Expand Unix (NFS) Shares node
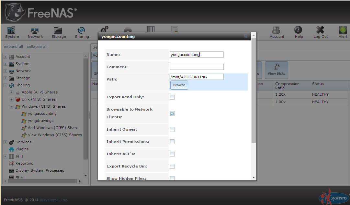 click(x=11, y=100)
